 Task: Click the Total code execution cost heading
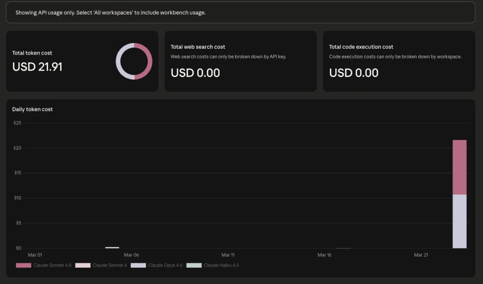tap(361, 47)
